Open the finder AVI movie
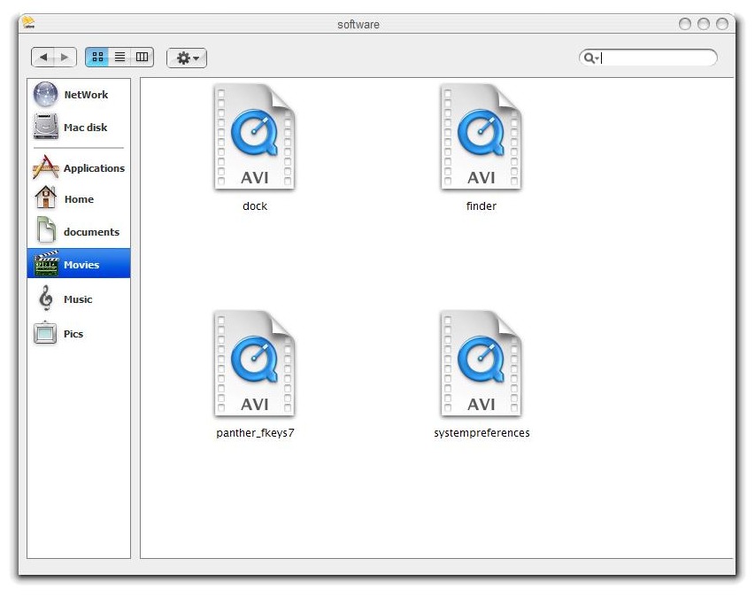Viewport: 755px width, 597px height. [x=480, y=137]
